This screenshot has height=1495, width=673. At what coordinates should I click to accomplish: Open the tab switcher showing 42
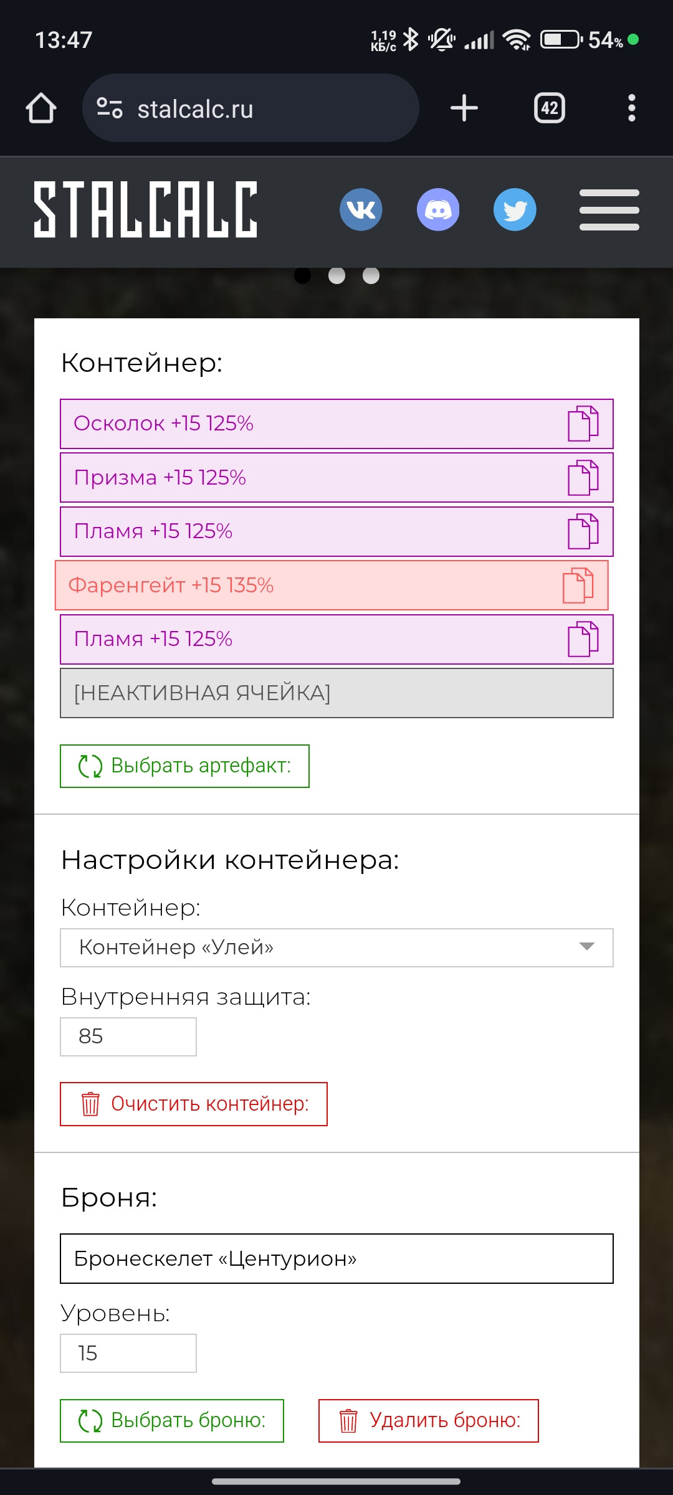[550, 108]
